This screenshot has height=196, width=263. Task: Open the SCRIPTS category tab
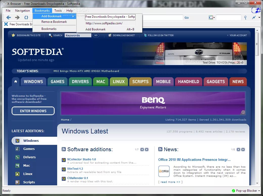[x=140, y=82]
